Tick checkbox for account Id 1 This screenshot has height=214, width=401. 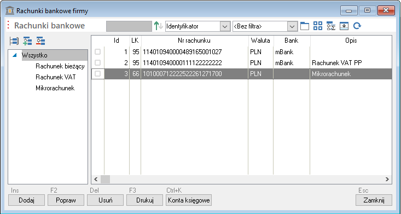(98, 51)
